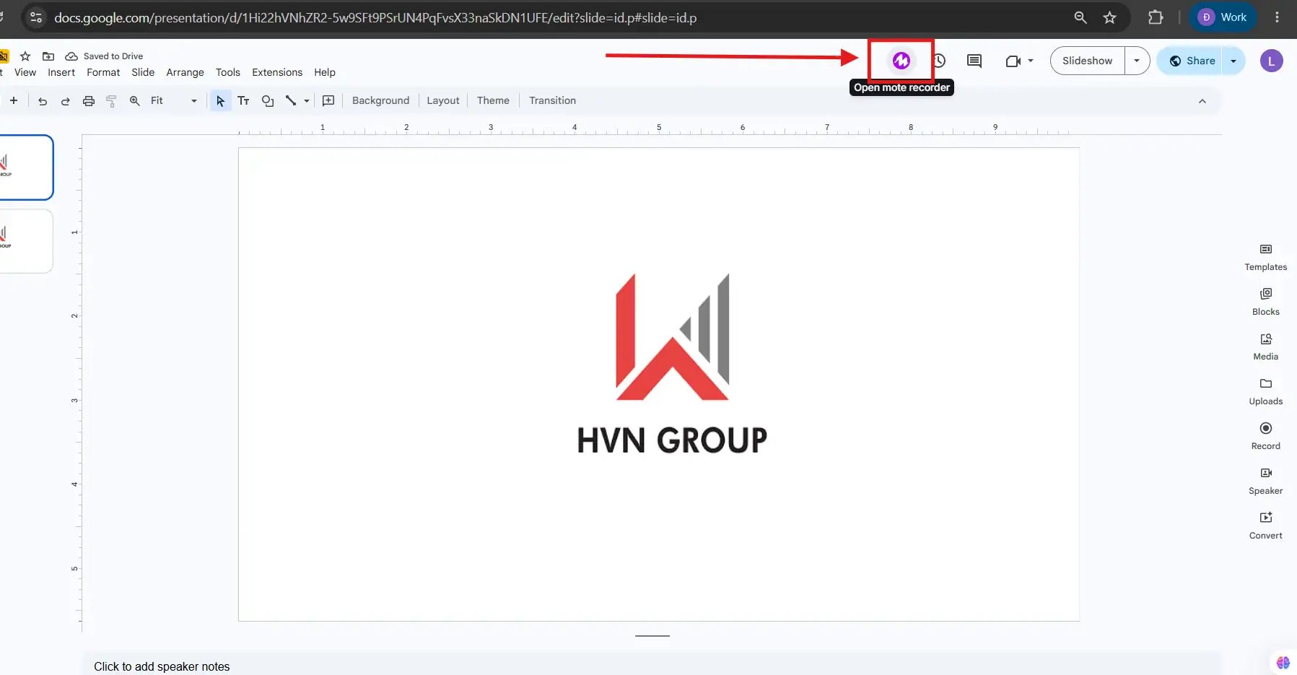Add a comment from the toolbar

click(x=328, y=101)
